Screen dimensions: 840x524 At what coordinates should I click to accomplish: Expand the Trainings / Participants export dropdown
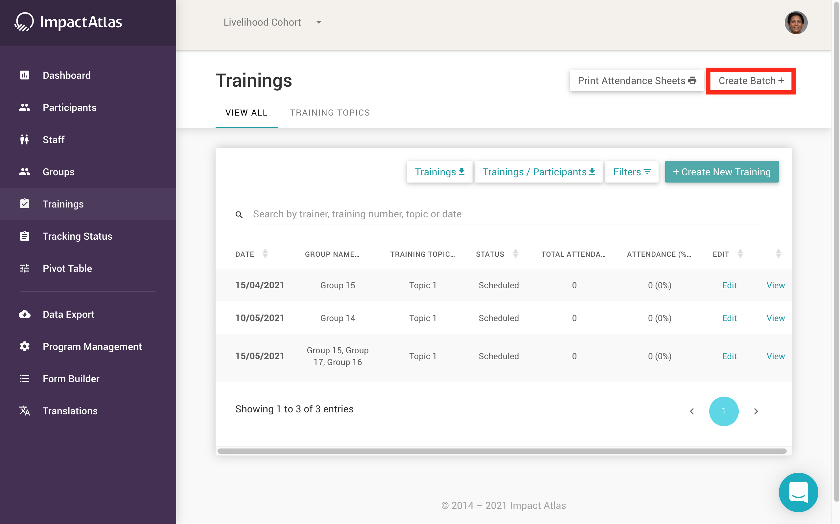click(538, 171)
